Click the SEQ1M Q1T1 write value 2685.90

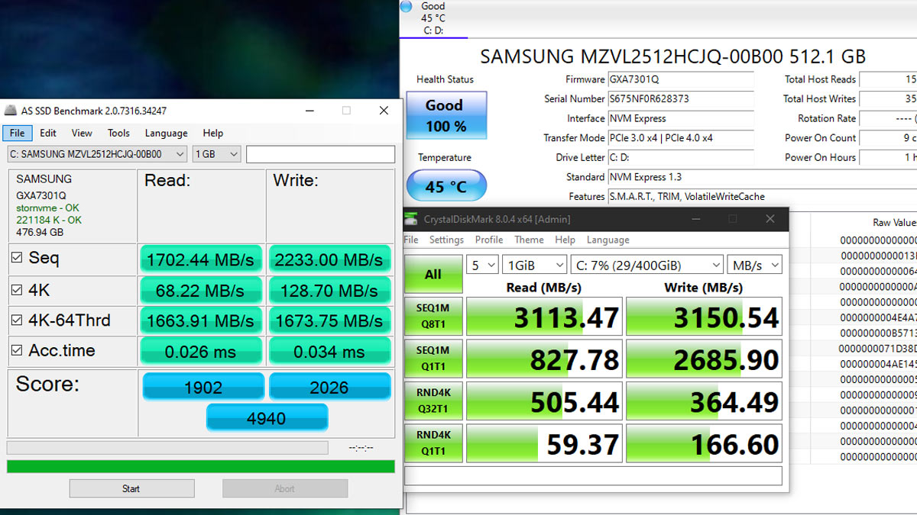pos(705,359)
